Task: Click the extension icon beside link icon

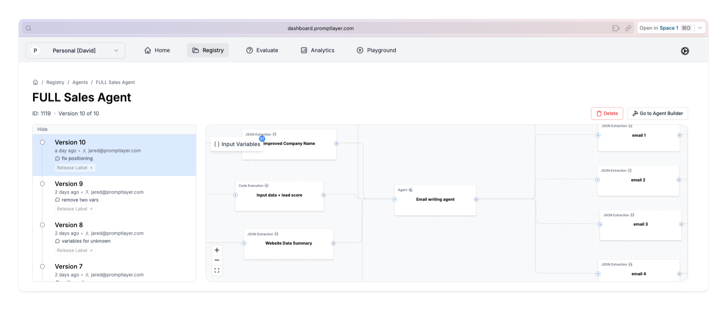Action: 616,28
